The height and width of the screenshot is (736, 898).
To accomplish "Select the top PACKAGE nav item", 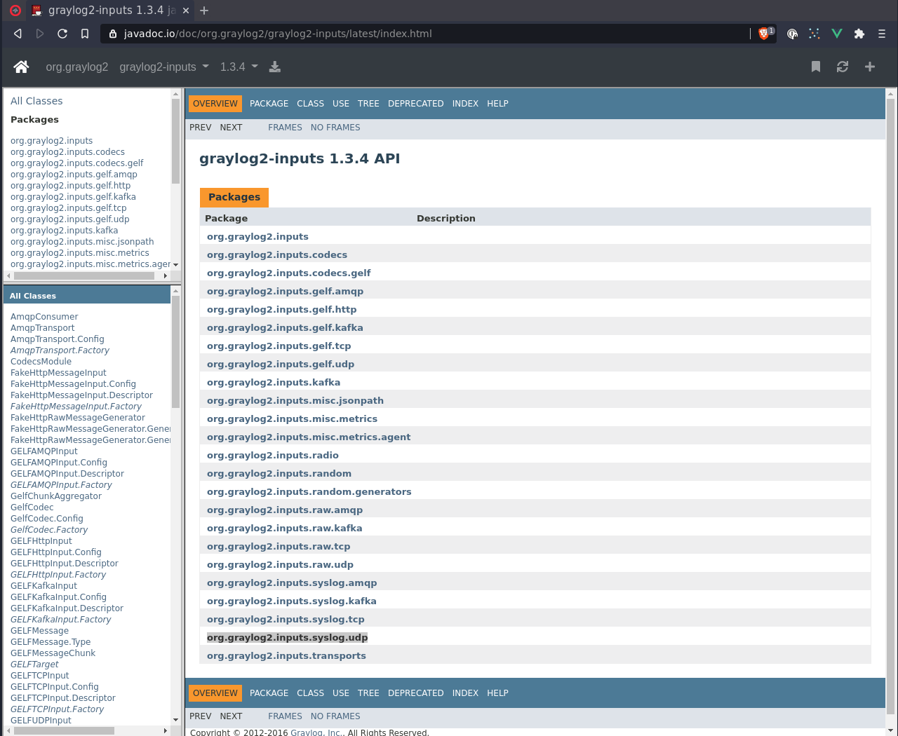I will (269, 104).
